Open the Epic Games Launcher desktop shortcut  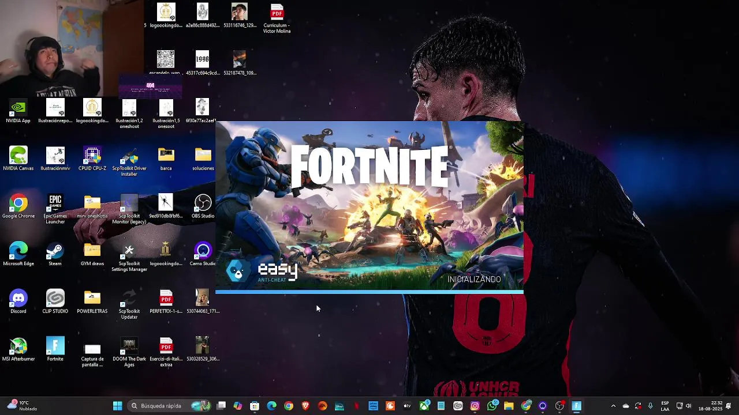pos(55,209)
